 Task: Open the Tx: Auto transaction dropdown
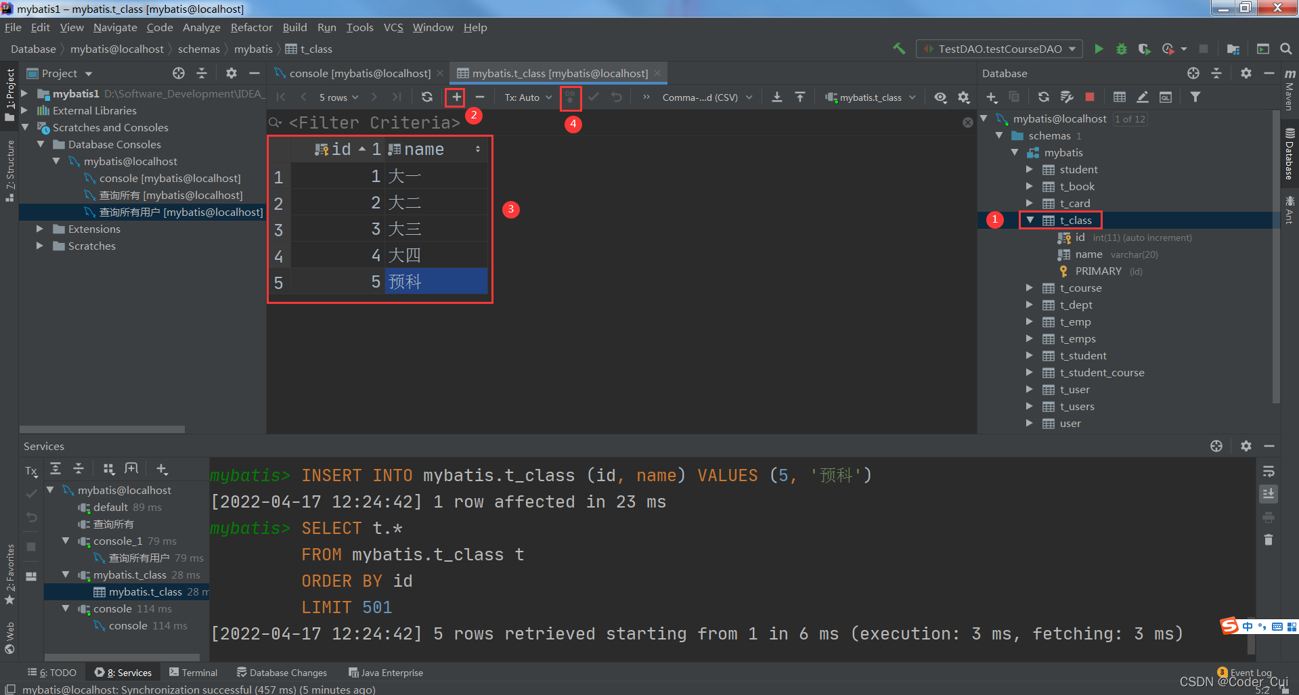pos(528,97)
